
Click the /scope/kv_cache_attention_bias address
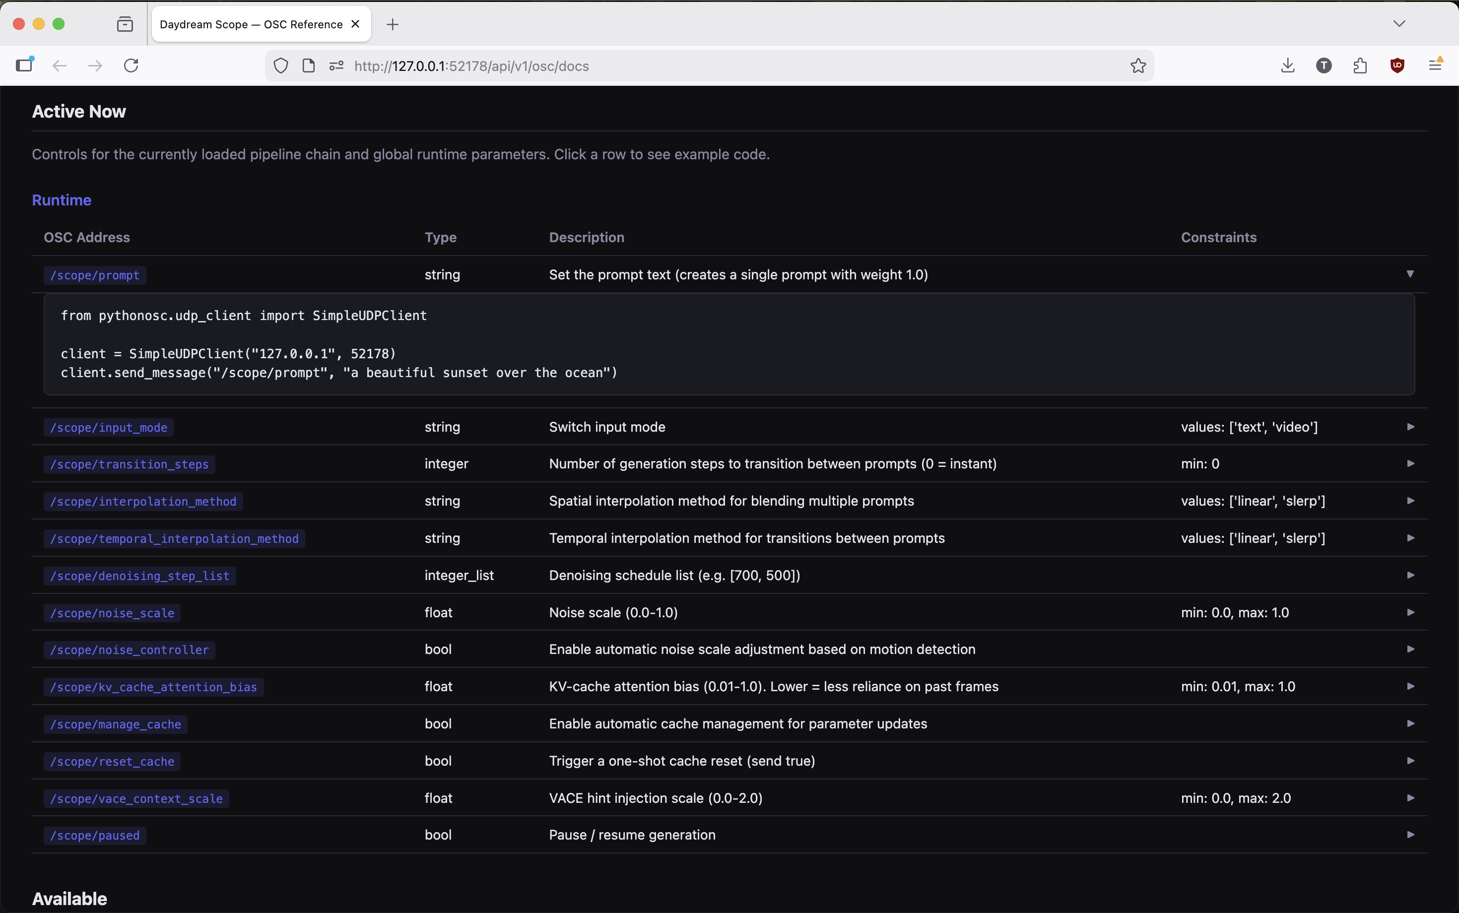[153, 687]
